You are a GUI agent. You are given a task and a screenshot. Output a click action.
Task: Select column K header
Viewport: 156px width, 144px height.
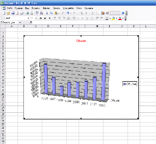pos(134,26)
